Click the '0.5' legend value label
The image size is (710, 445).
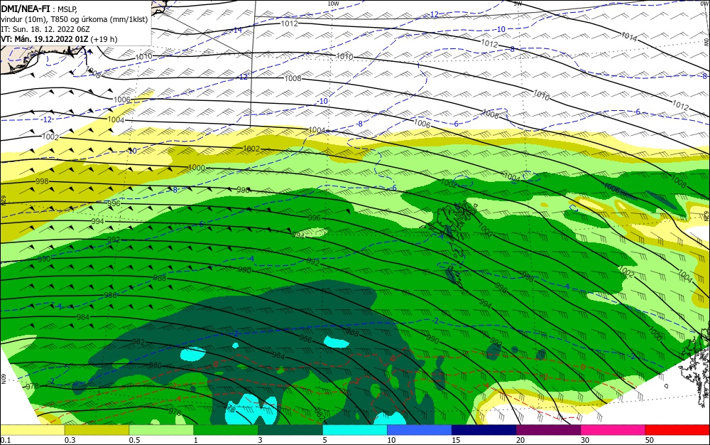[134, 440]
